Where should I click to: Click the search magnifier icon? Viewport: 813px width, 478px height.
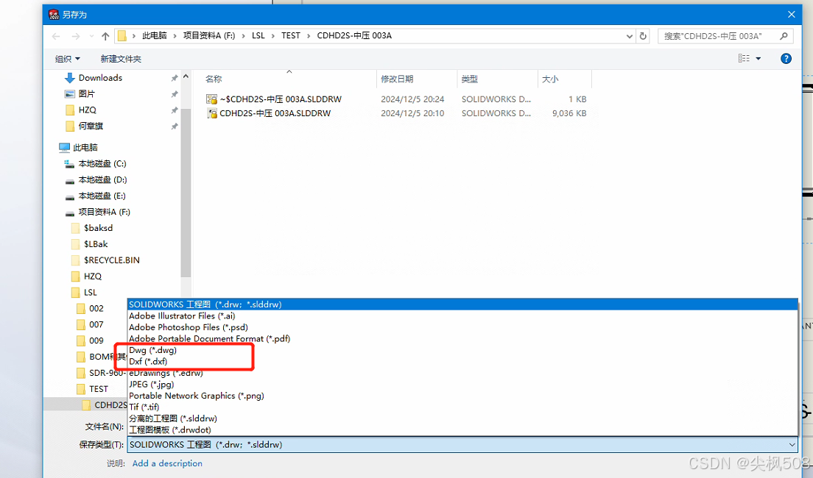(784, 36)
